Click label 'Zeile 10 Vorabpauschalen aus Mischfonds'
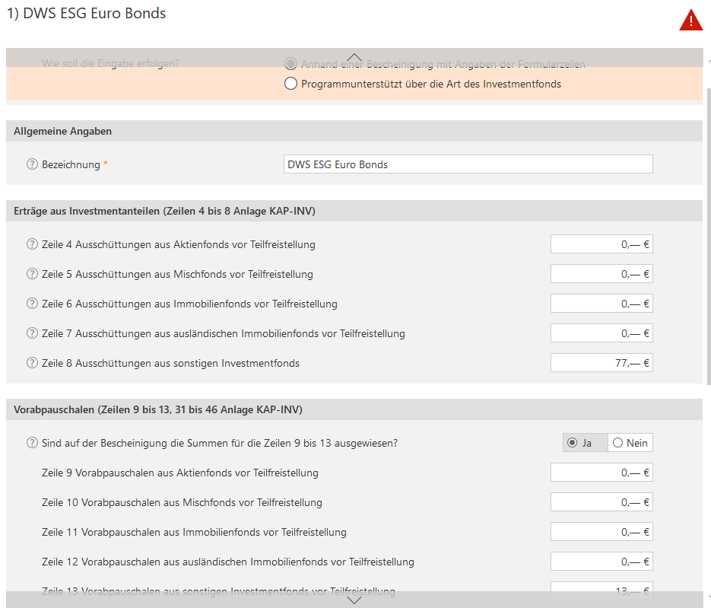 coord(182,502)
